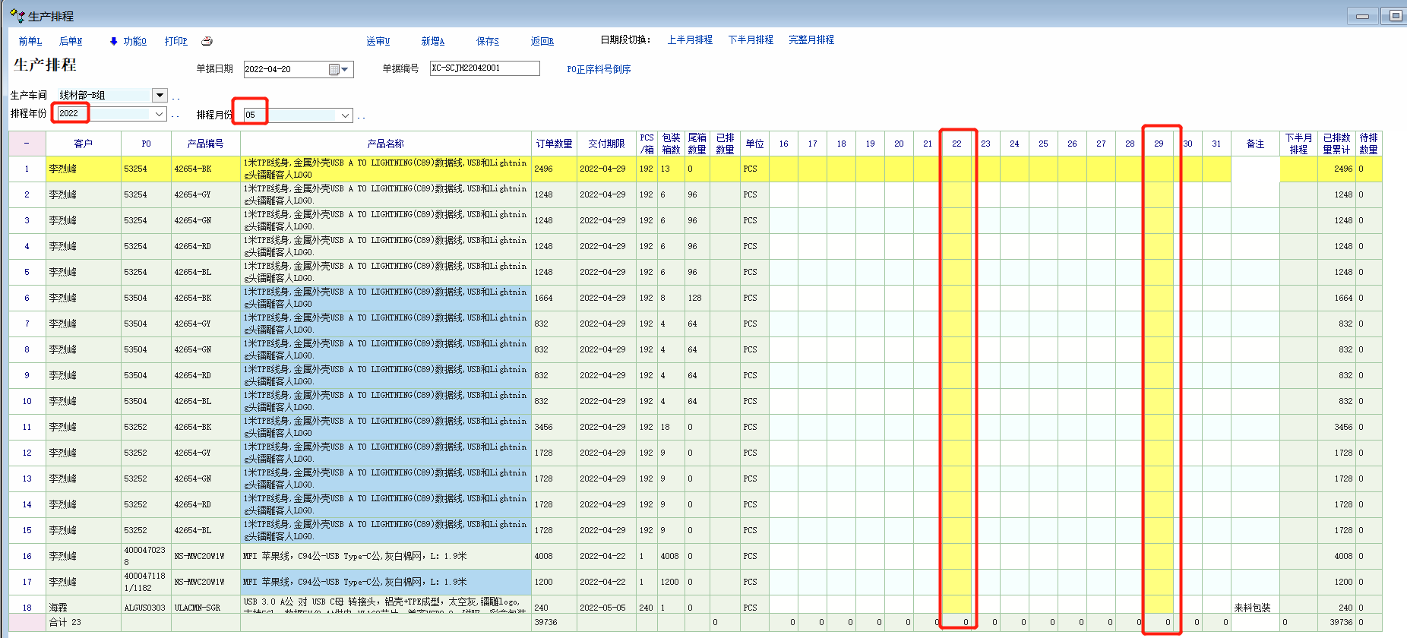Viewport: 1407px width, 638px height.
Task: Switch to 上半月排程 date range
Action: [690, 39]
